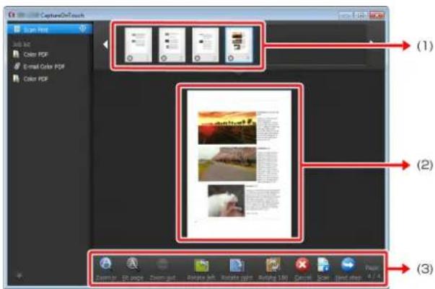Click the right arrow of thumbnail strip
The image size is (435, 289).
click(x=372, y=45)
